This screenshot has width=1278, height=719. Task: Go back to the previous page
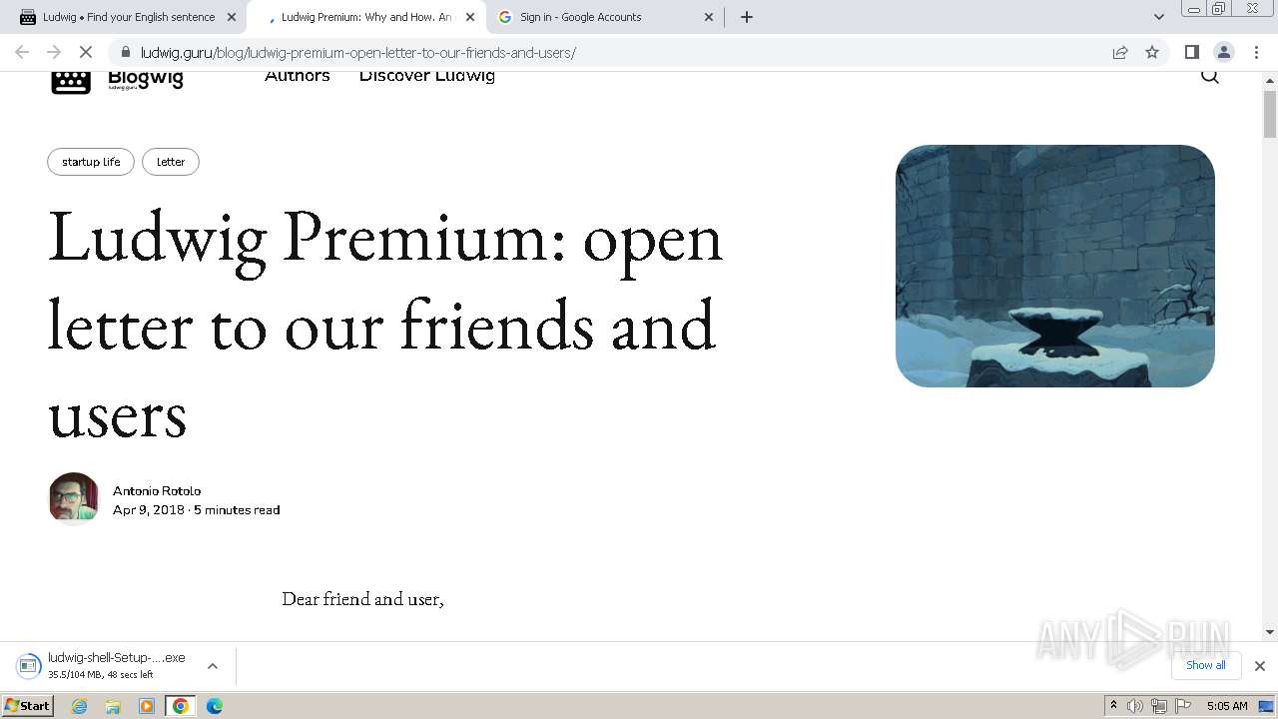tap(22, 52)
